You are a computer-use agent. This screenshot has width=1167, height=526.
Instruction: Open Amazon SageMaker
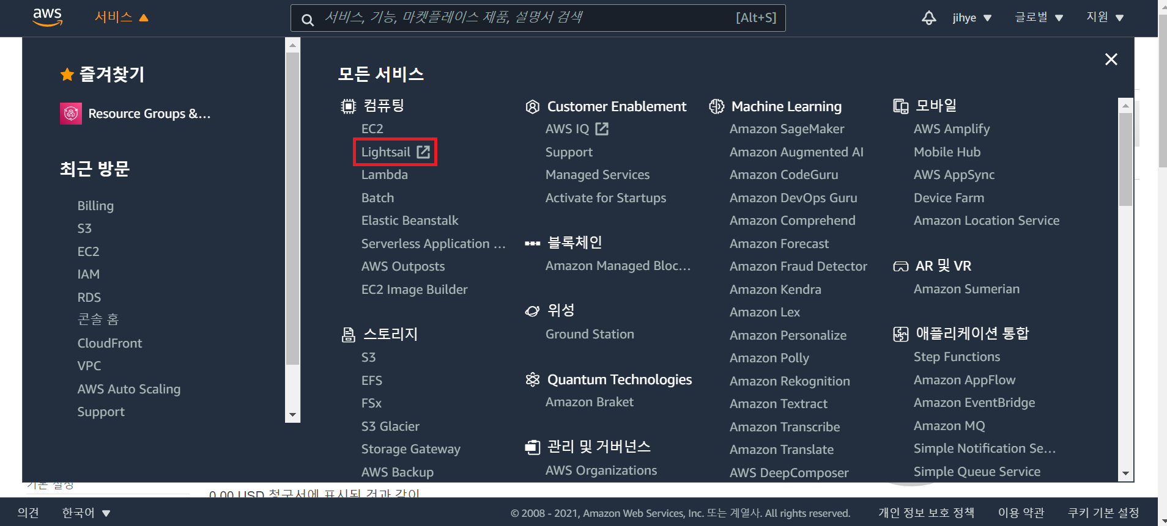point(787,129)
